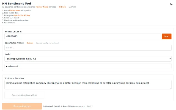Click the Hacker News link in step 1

coord(15,10)
